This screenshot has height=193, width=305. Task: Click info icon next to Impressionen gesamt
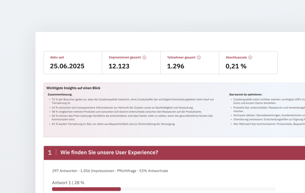coord(144,58)
